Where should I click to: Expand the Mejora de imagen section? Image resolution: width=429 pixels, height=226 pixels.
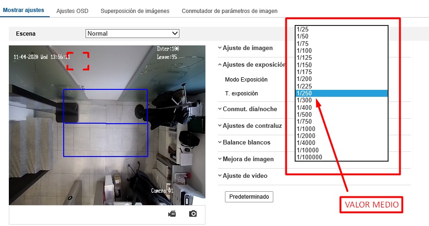(248, 159)
